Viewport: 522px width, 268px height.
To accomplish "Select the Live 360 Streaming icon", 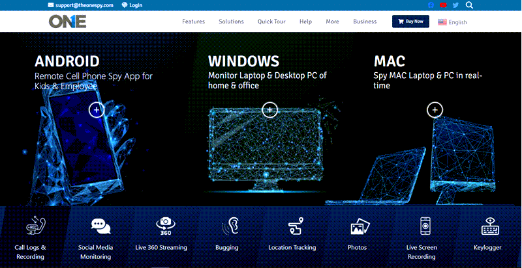I will click(165, 226).
